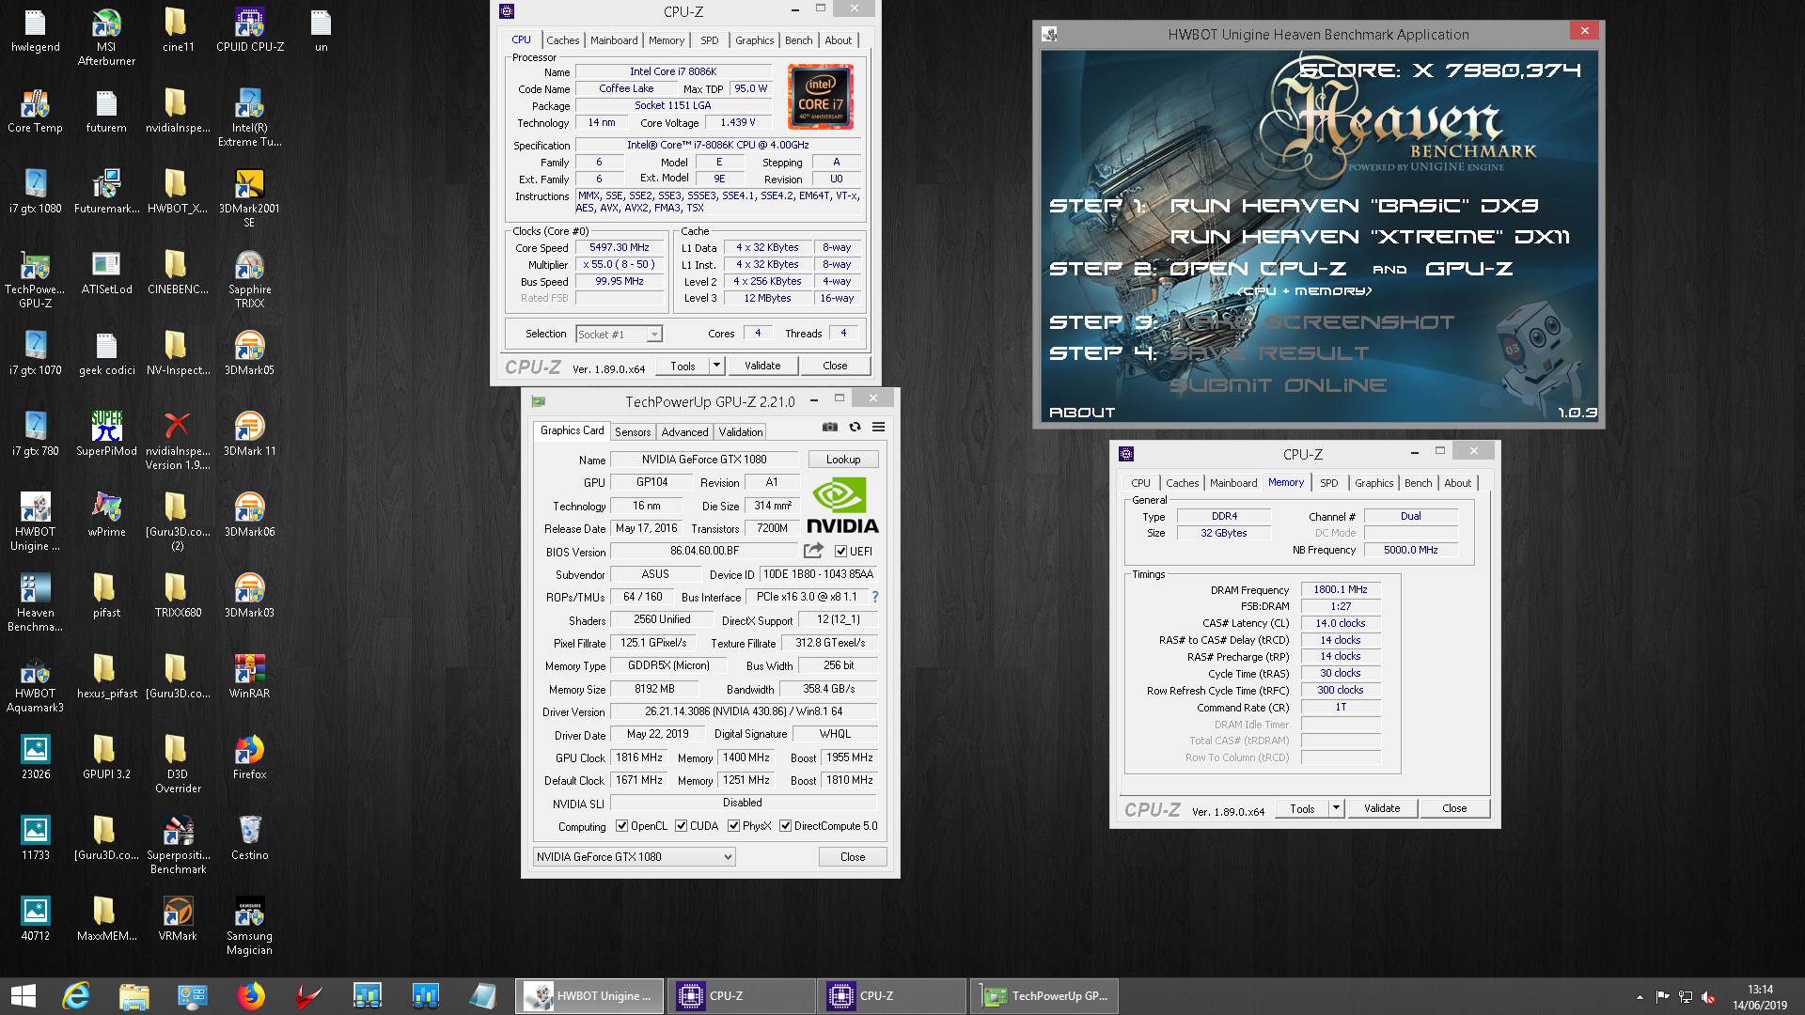Viewport: 1805px width, 1015px height.
Task: Switch to TechPowerUp GPU-Z taskbar window
Action: [x=1044, y=995]
